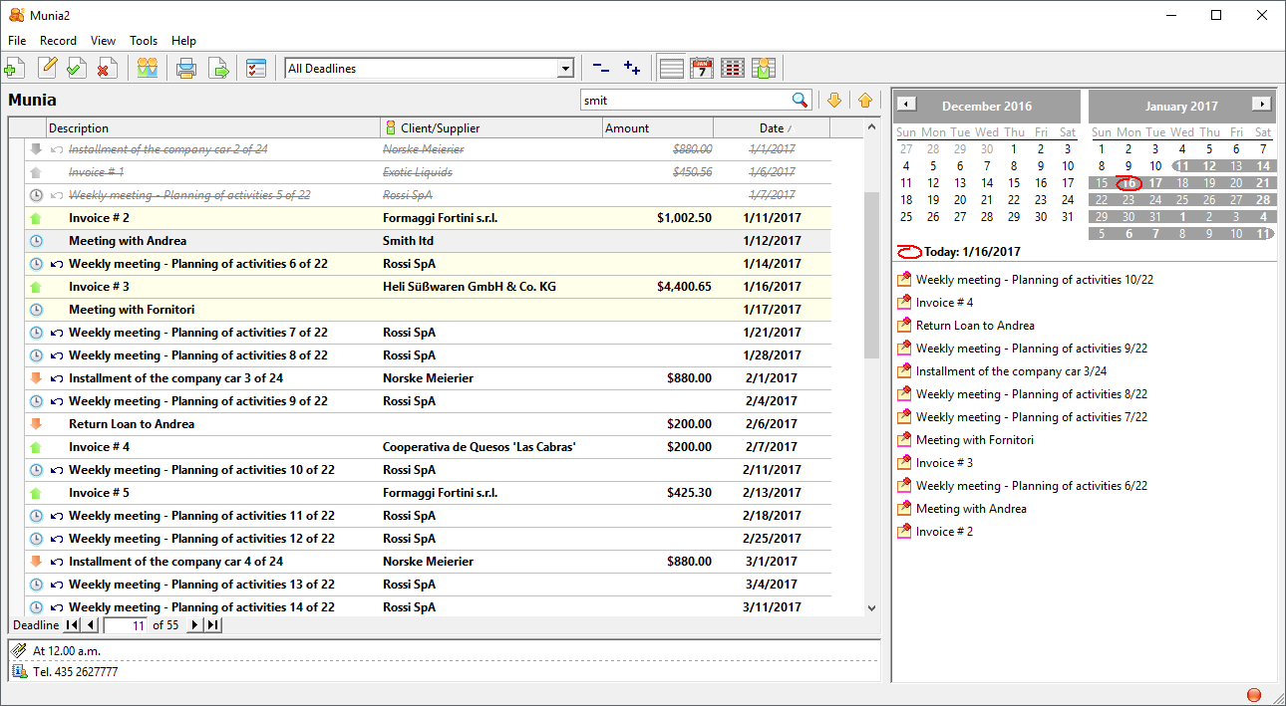The image size is (1286, 706).
Task: Click the record number field showing 11
Action: [x=125, y=625]
